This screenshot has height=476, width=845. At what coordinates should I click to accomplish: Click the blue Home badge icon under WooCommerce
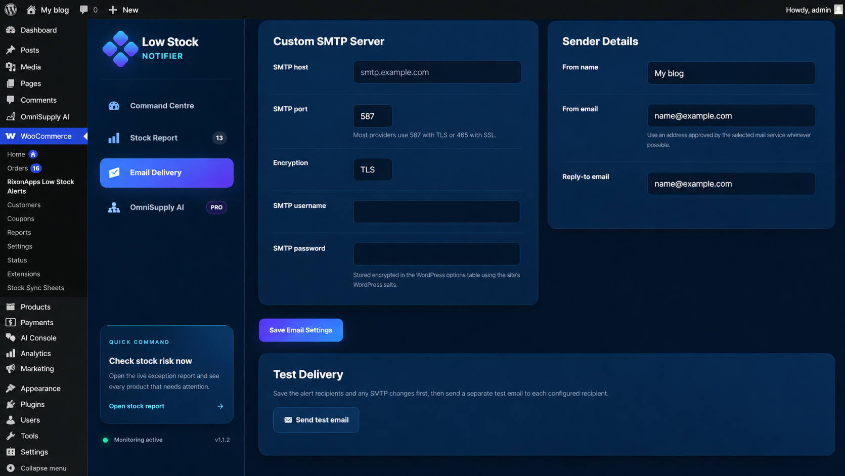click(x=33, y=154)
